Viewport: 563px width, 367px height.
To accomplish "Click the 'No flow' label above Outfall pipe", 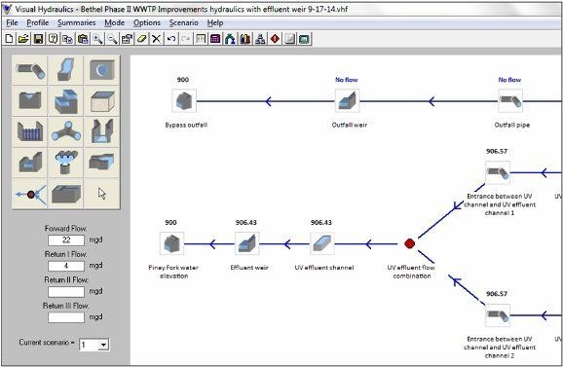I will point(509,80).
